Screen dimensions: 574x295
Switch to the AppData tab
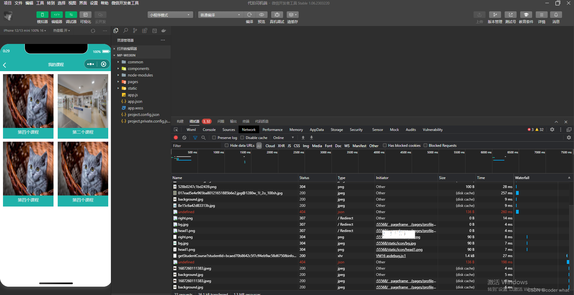[x=317, y=129]
